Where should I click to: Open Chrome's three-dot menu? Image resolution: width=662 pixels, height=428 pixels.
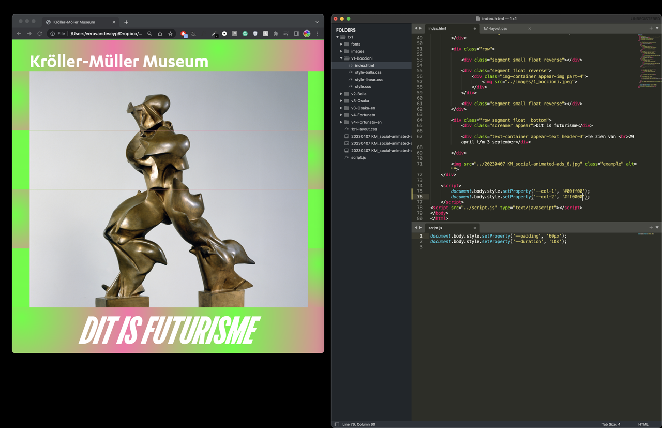pos(317,34)
